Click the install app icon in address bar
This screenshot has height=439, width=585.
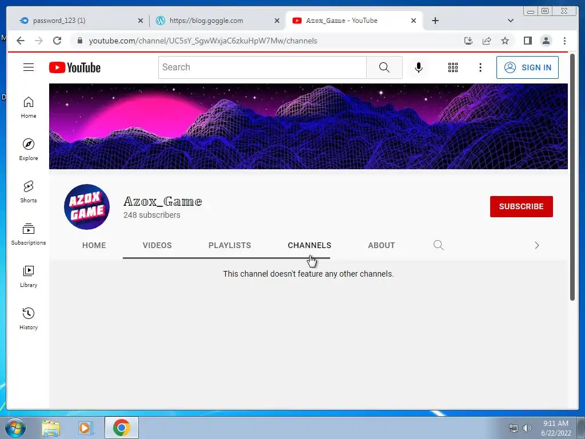468,41
